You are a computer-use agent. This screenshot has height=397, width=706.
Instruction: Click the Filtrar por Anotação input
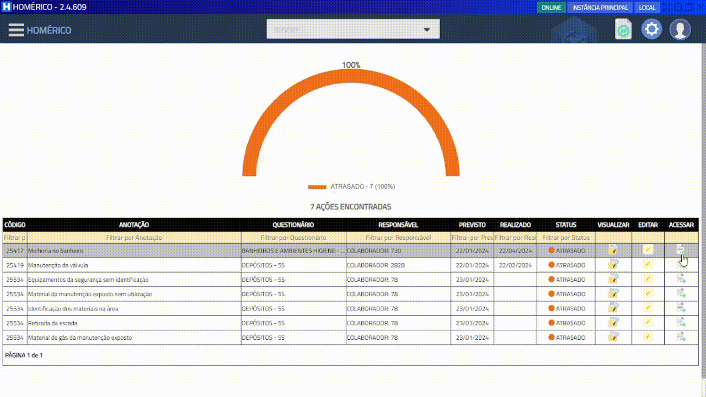pos(134,237)
